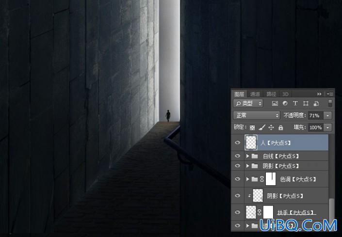Image resolution: width=342 pixels, height=237 pixels.
Task: Select the 白线【P大点S】 group name
Action: click(x=281, y=156)
